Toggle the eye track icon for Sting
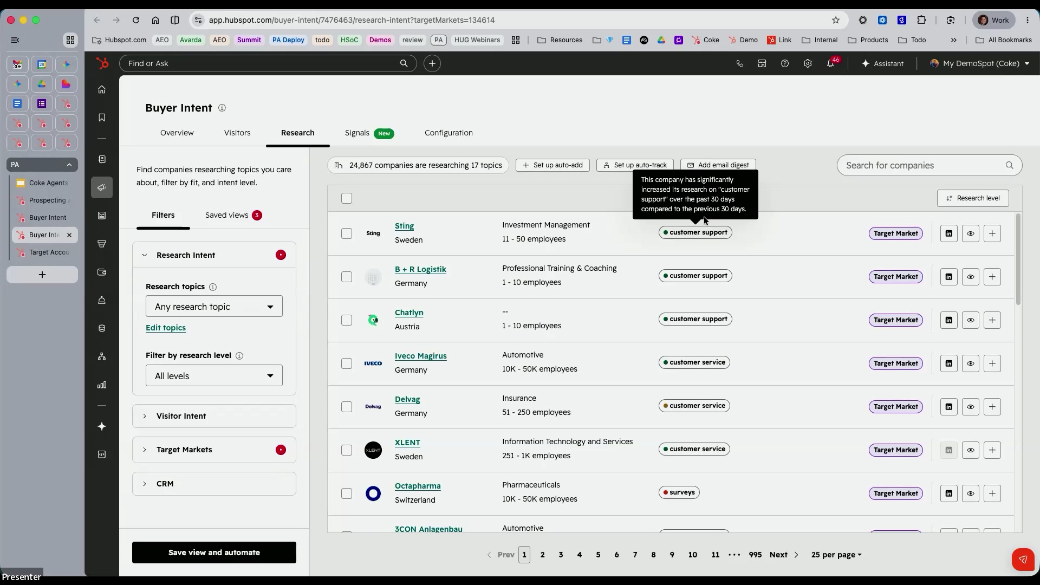The image size is (1040, 585). [x=970, y=233]
